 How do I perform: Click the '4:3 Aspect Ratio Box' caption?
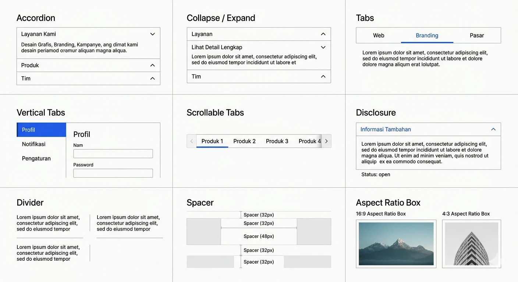466,214
